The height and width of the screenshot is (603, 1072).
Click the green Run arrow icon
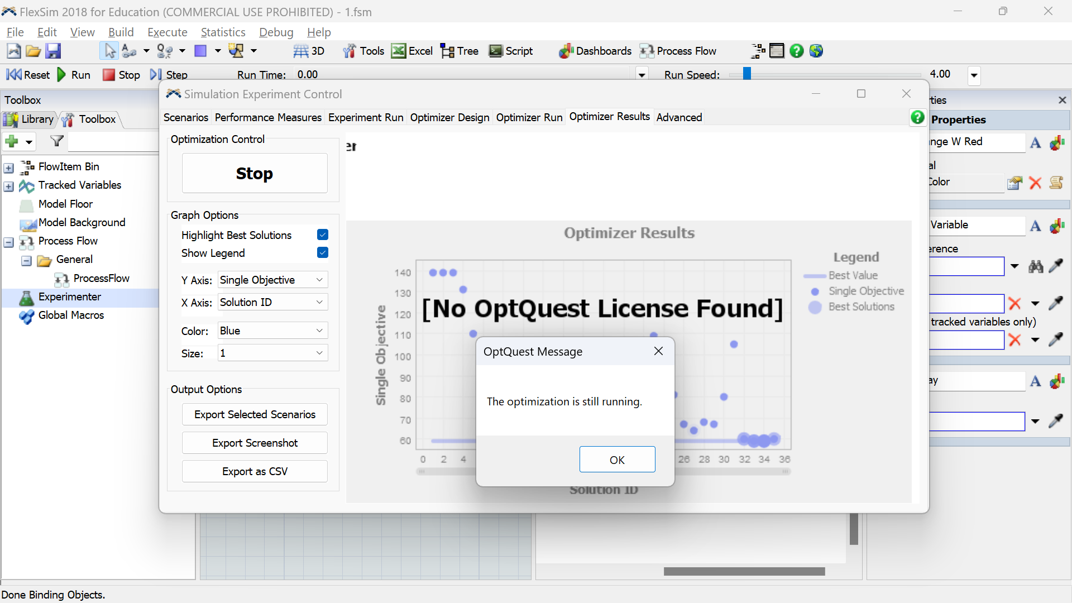[x=62, y=74]
